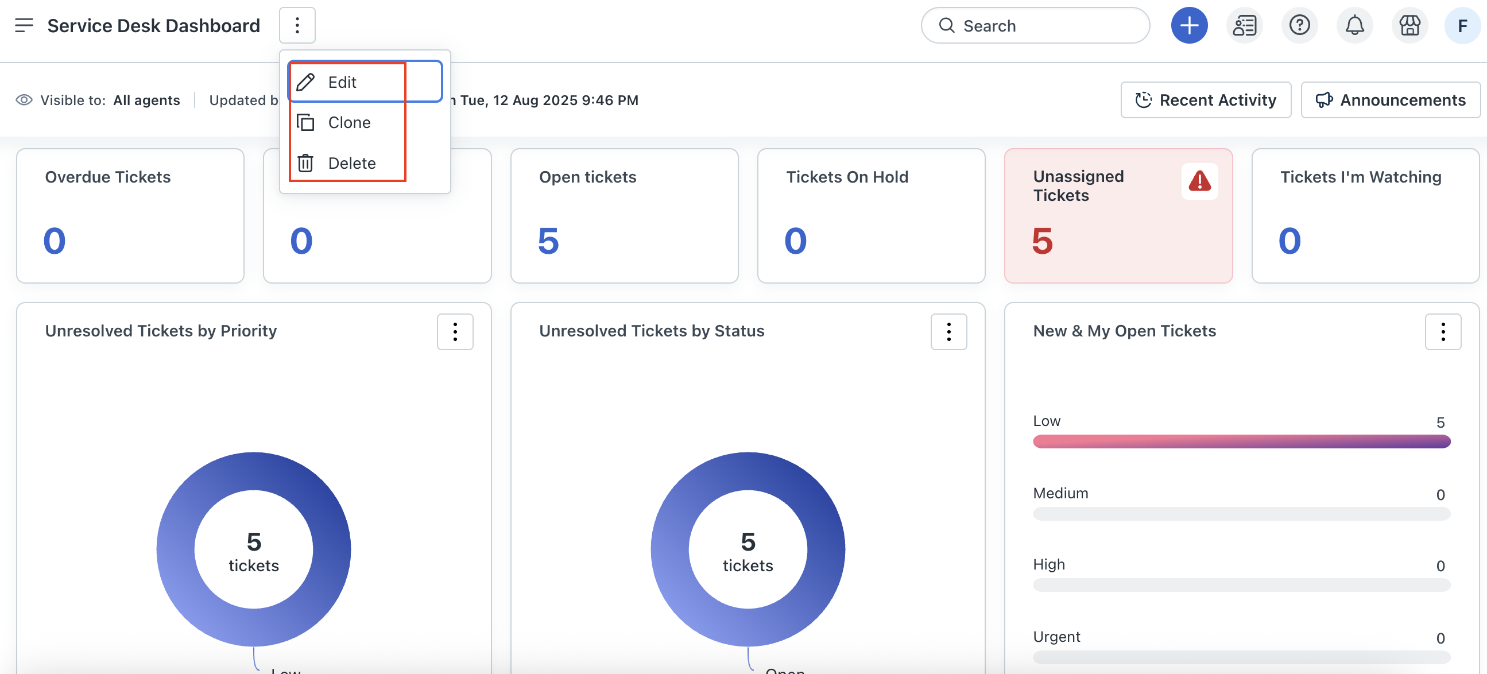
Task: Select Delete from the dashboard menu
Action: click(x=351, y=163)
